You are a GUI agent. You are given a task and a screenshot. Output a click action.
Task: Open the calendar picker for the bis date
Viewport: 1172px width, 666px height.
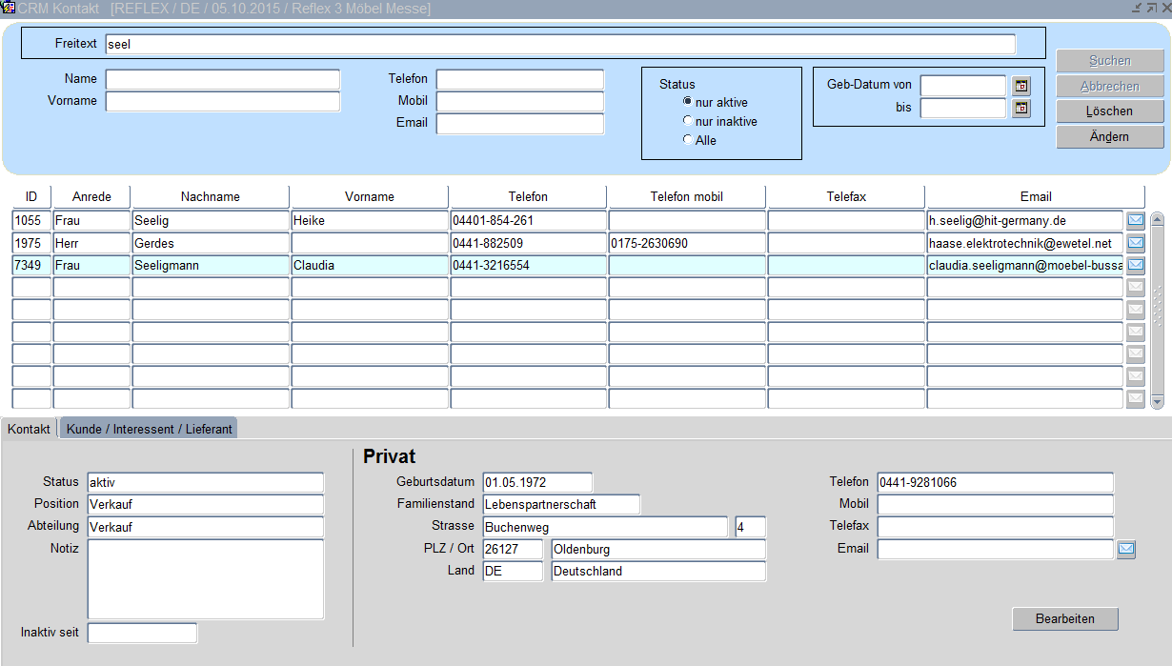[x=1021, y=108]
